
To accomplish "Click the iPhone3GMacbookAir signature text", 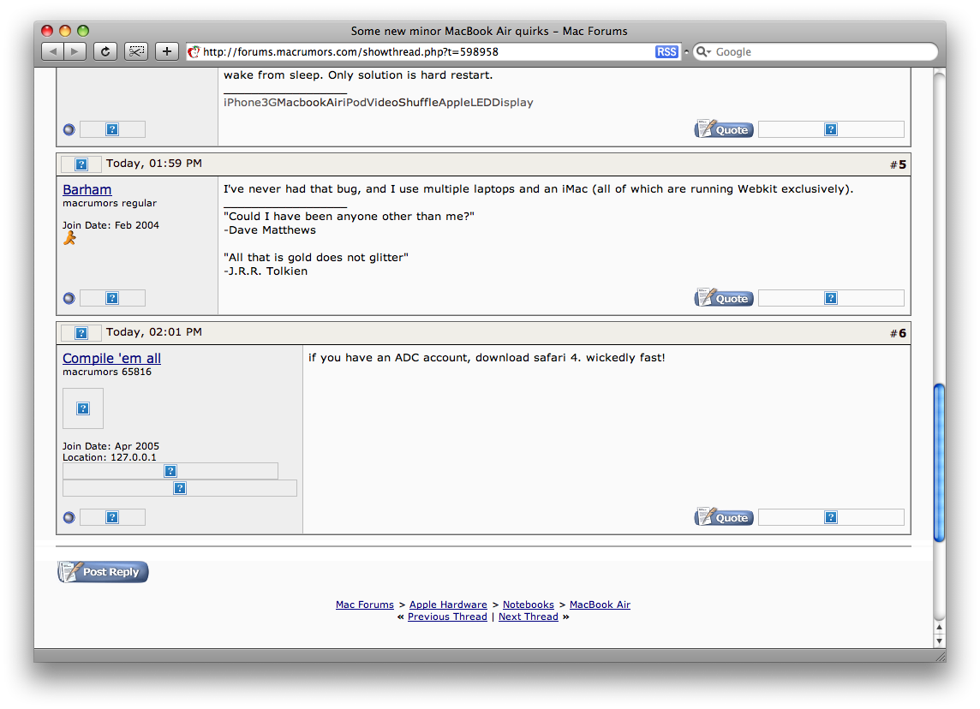I will tap(378, 103).
